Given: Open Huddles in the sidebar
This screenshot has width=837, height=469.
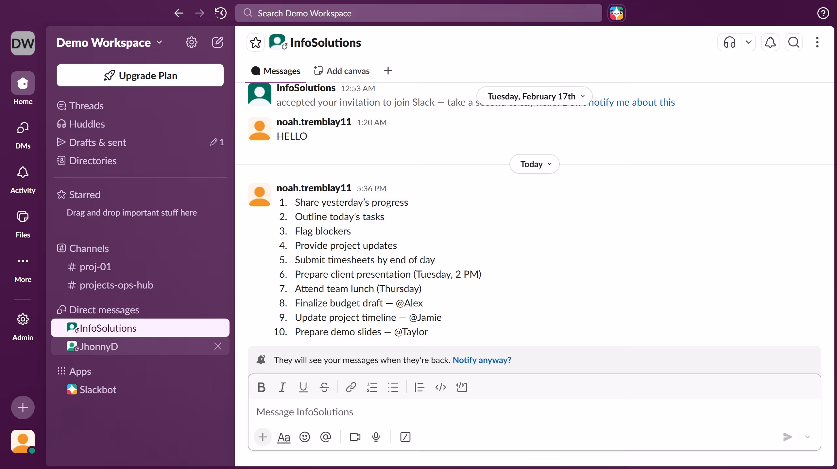Looking at the screenshot, I should click(x=140, y=124).
